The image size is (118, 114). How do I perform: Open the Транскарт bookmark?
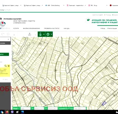(x=75, y=5)
